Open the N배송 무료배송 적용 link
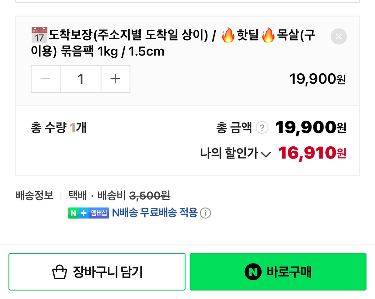The image size is (375, 299). point(155,213)
